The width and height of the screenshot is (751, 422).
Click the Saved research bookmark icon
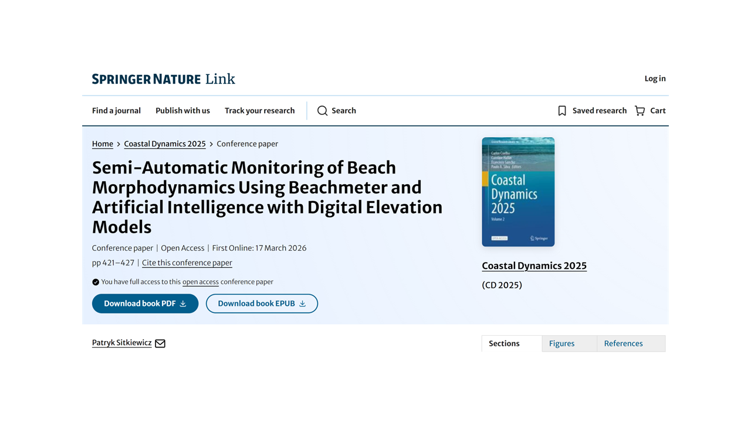click(562, 111)
